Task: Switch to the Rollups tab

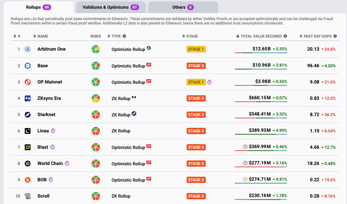Action: [39, 7]
